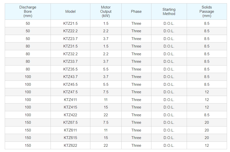Select the KTZ611 model entry
The height and width of the screenshot is (152, 230).
coord(70,130)
